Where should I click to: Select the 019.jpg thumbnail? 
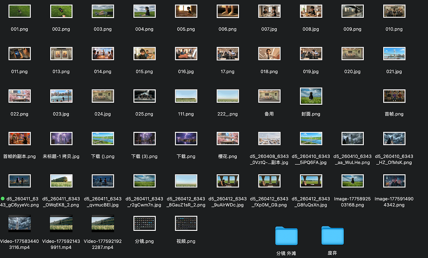click(x=311, y=54)
